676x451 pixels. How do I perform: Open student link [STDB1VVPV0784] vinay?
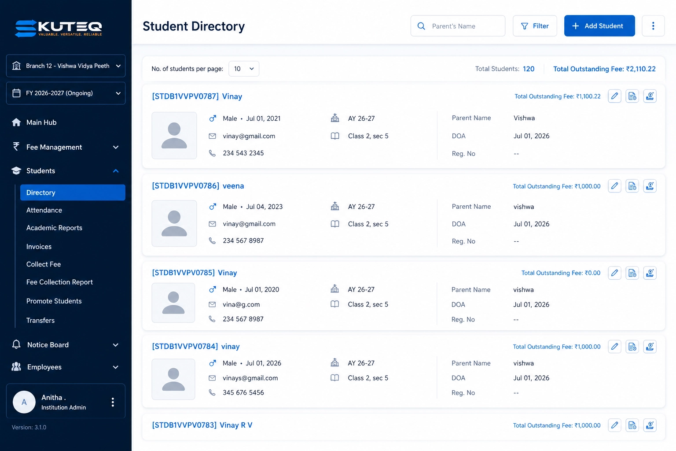coord(195,346)
